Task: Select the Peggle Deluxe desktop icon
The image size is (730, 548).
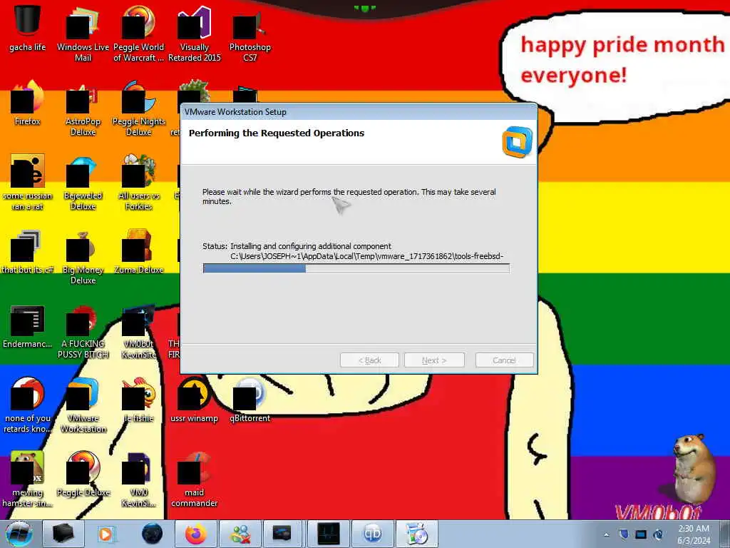Action: [x=83, y=474]
